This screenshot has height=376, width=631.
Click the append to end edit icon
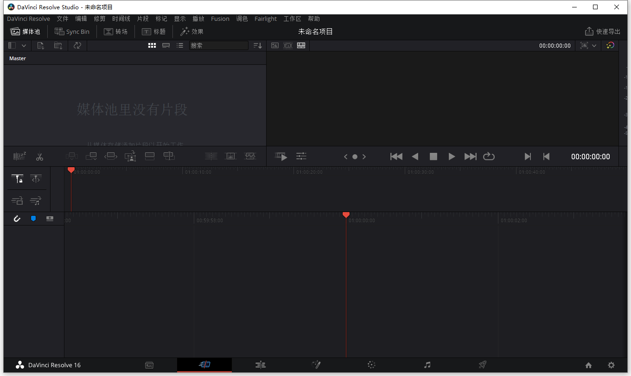(91, 157)
